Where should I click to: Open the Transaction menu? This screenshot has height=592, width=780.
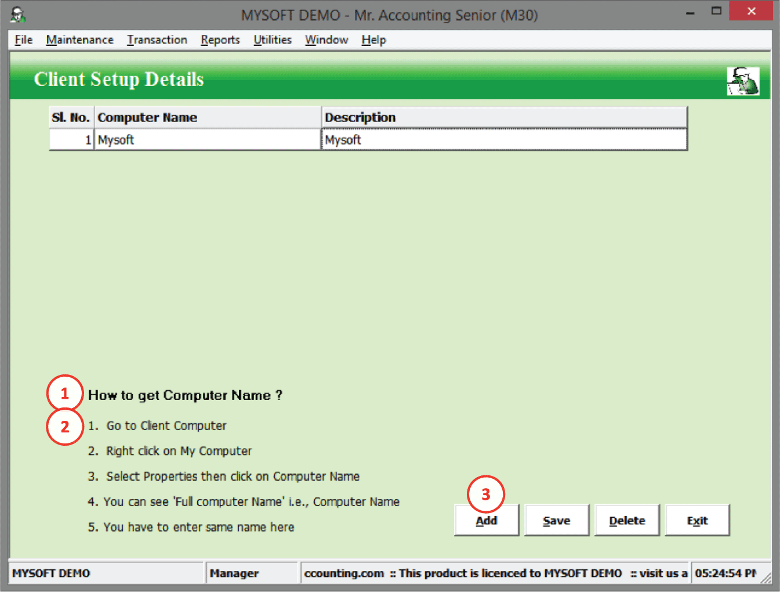157,40
